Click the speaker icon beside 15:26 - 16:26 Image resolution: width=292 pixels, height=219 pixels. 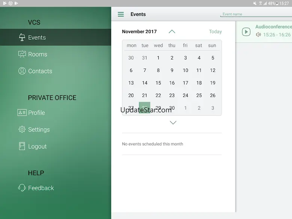(258, 35)
